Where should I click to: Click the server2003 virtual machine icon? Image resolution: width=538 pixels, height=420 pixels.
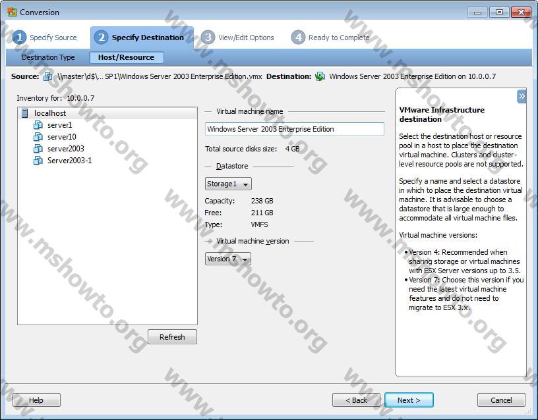pos(38,149)
